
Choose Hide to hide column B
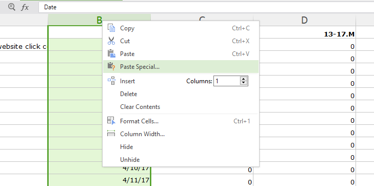(126, 147)
